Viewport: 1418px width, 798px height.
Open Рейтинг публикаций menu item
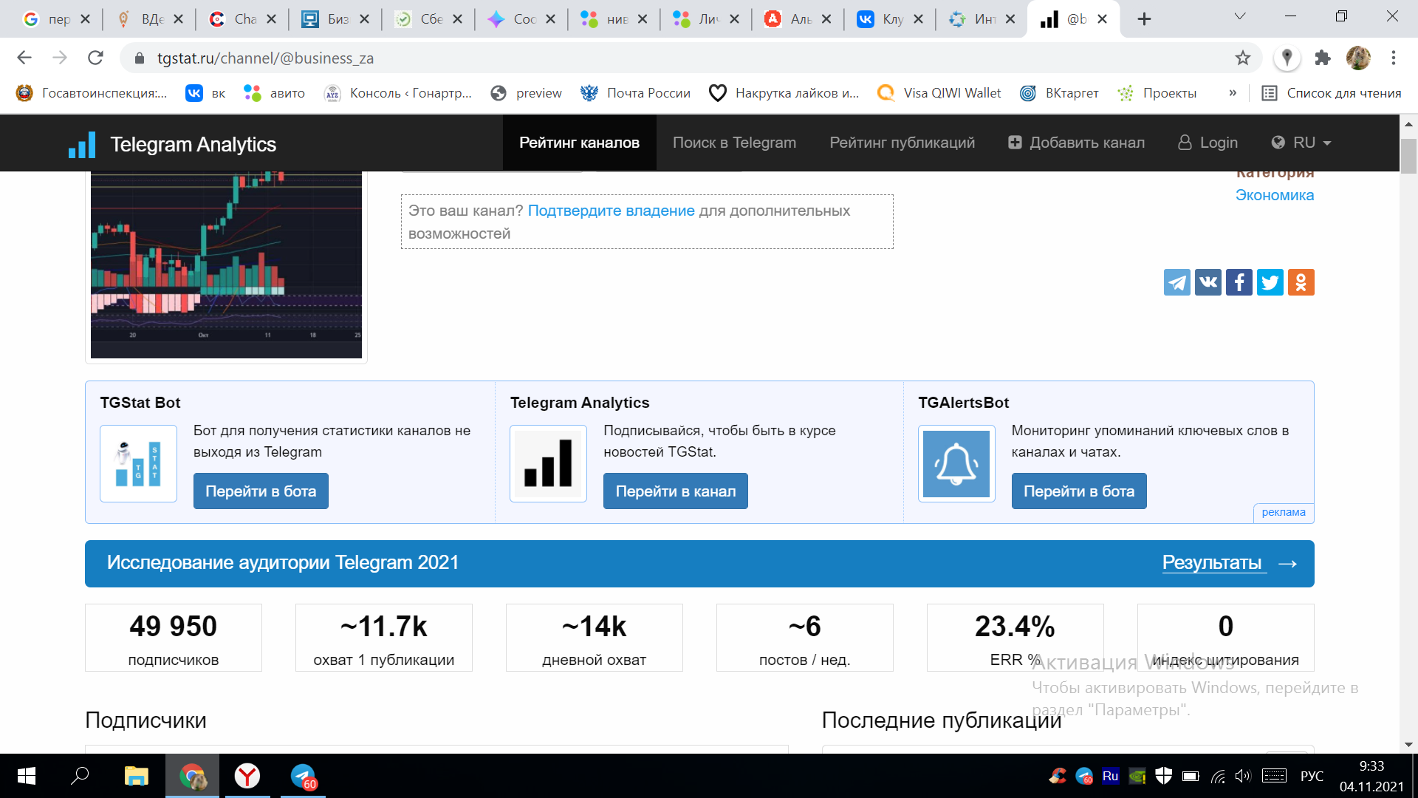tap(902, 143)
